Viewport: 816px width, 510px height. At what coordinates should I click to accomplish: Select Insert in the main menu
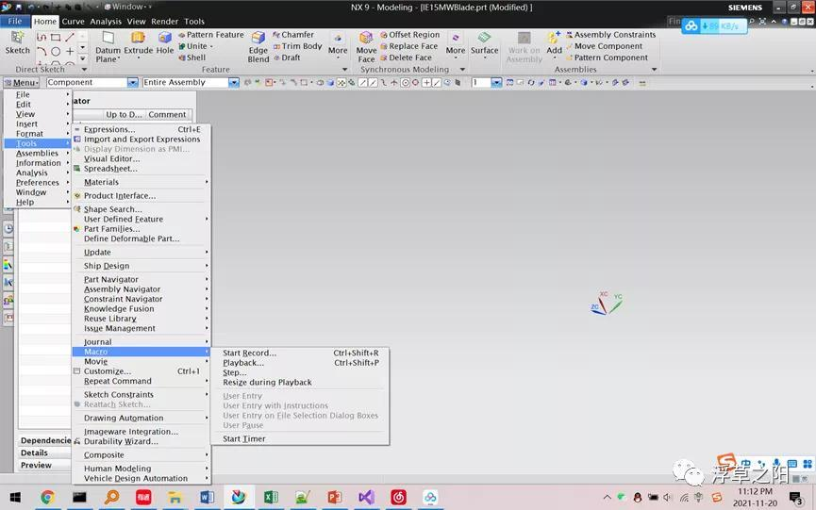[x=38, y=123]
